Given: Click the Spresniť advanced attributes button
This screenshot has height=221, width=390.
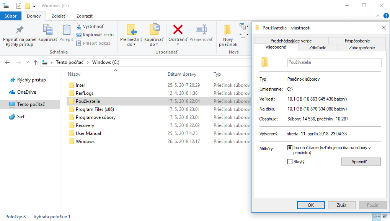Looking at the screenshot, I should coord(361,162).
